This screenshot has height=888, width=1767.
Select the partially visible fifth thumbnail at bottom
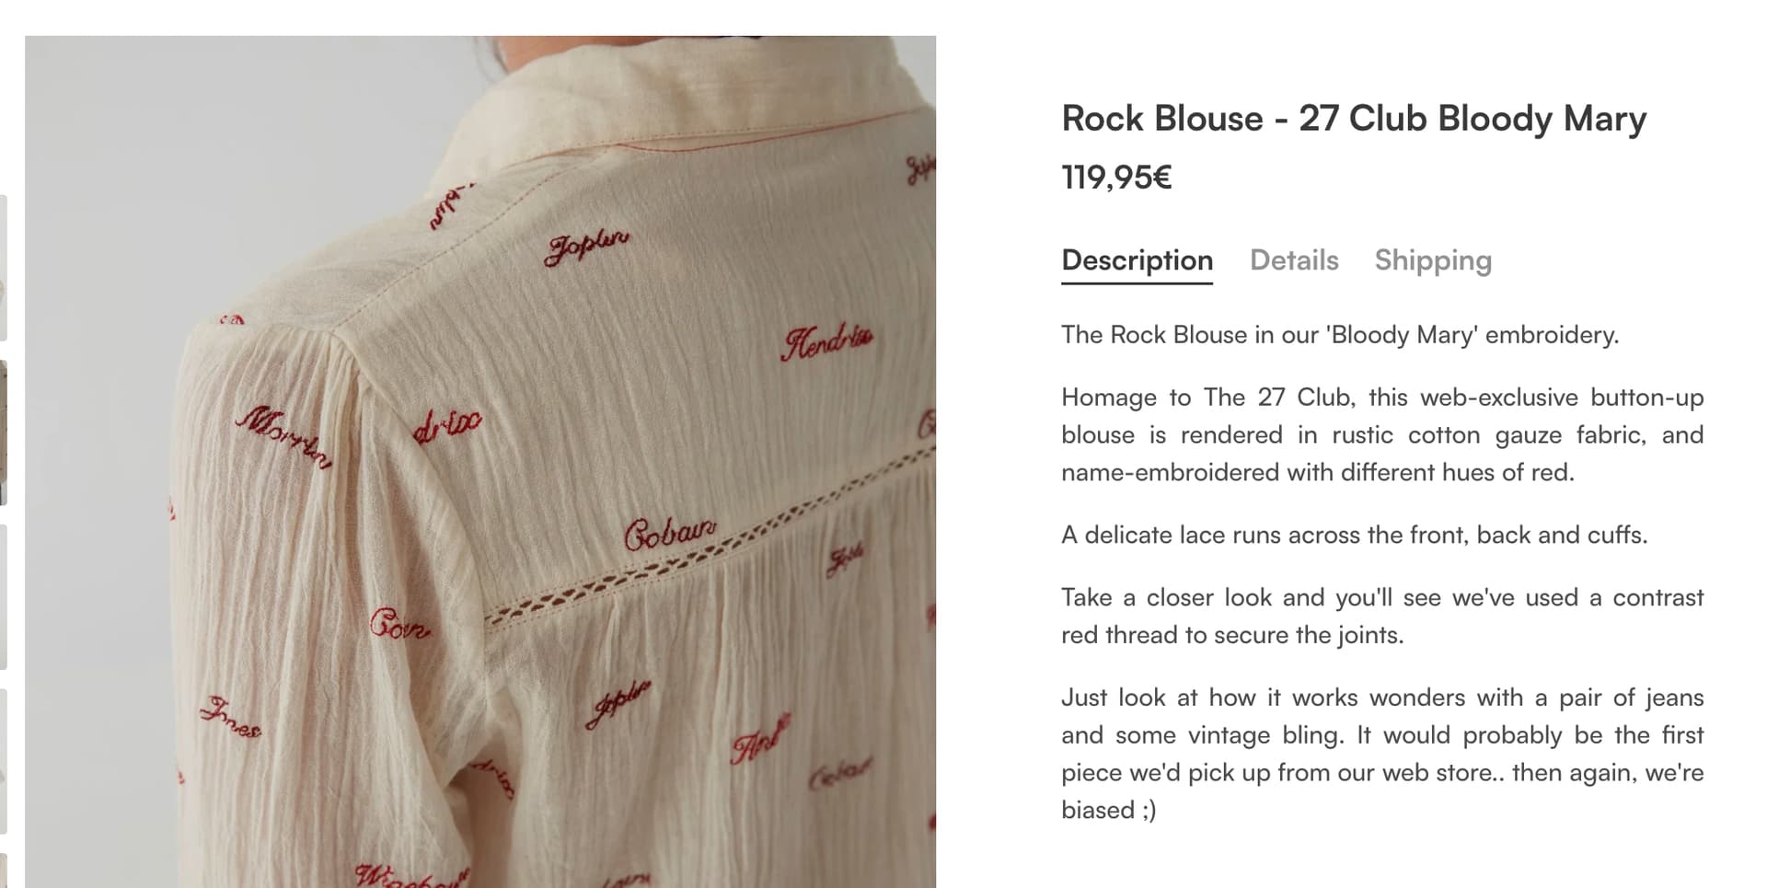(4, 871)
